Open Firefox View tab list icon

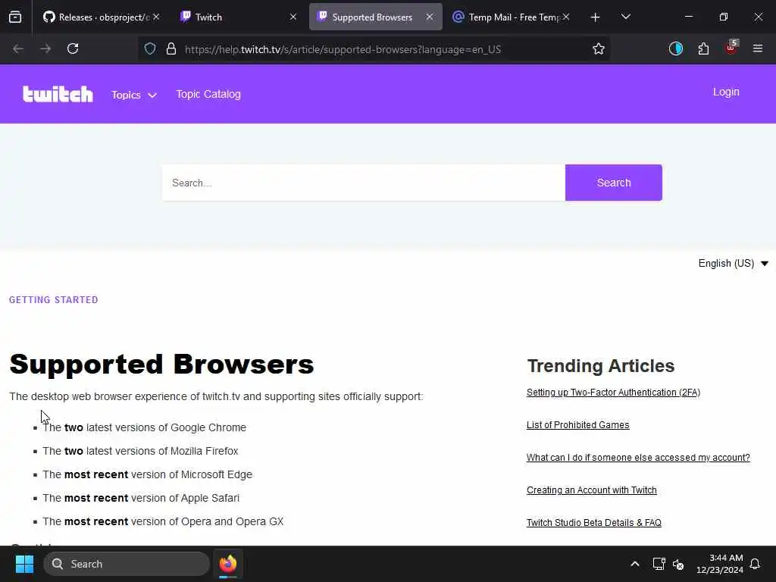pyautogui.click(x=15, y=17)
